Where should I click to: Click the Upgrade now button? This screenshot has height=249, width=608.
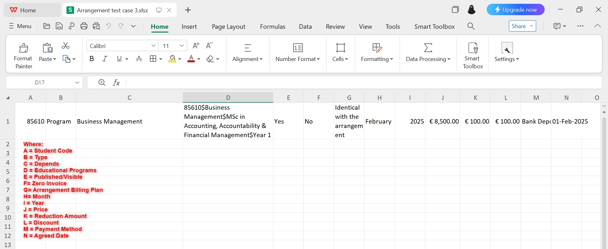(x=515, y=10)
